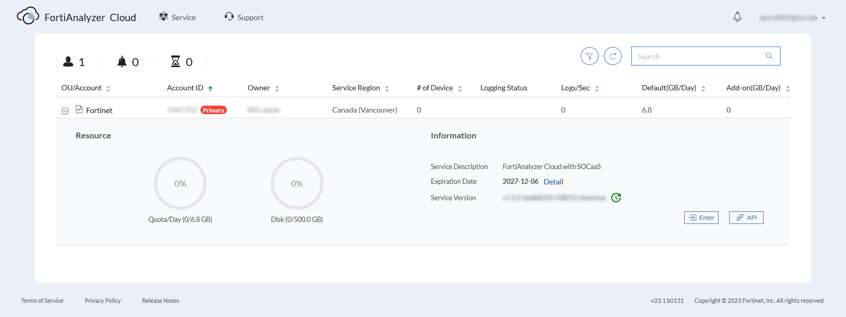
Task: Click the Enter button
Action: tap(701, 218)
